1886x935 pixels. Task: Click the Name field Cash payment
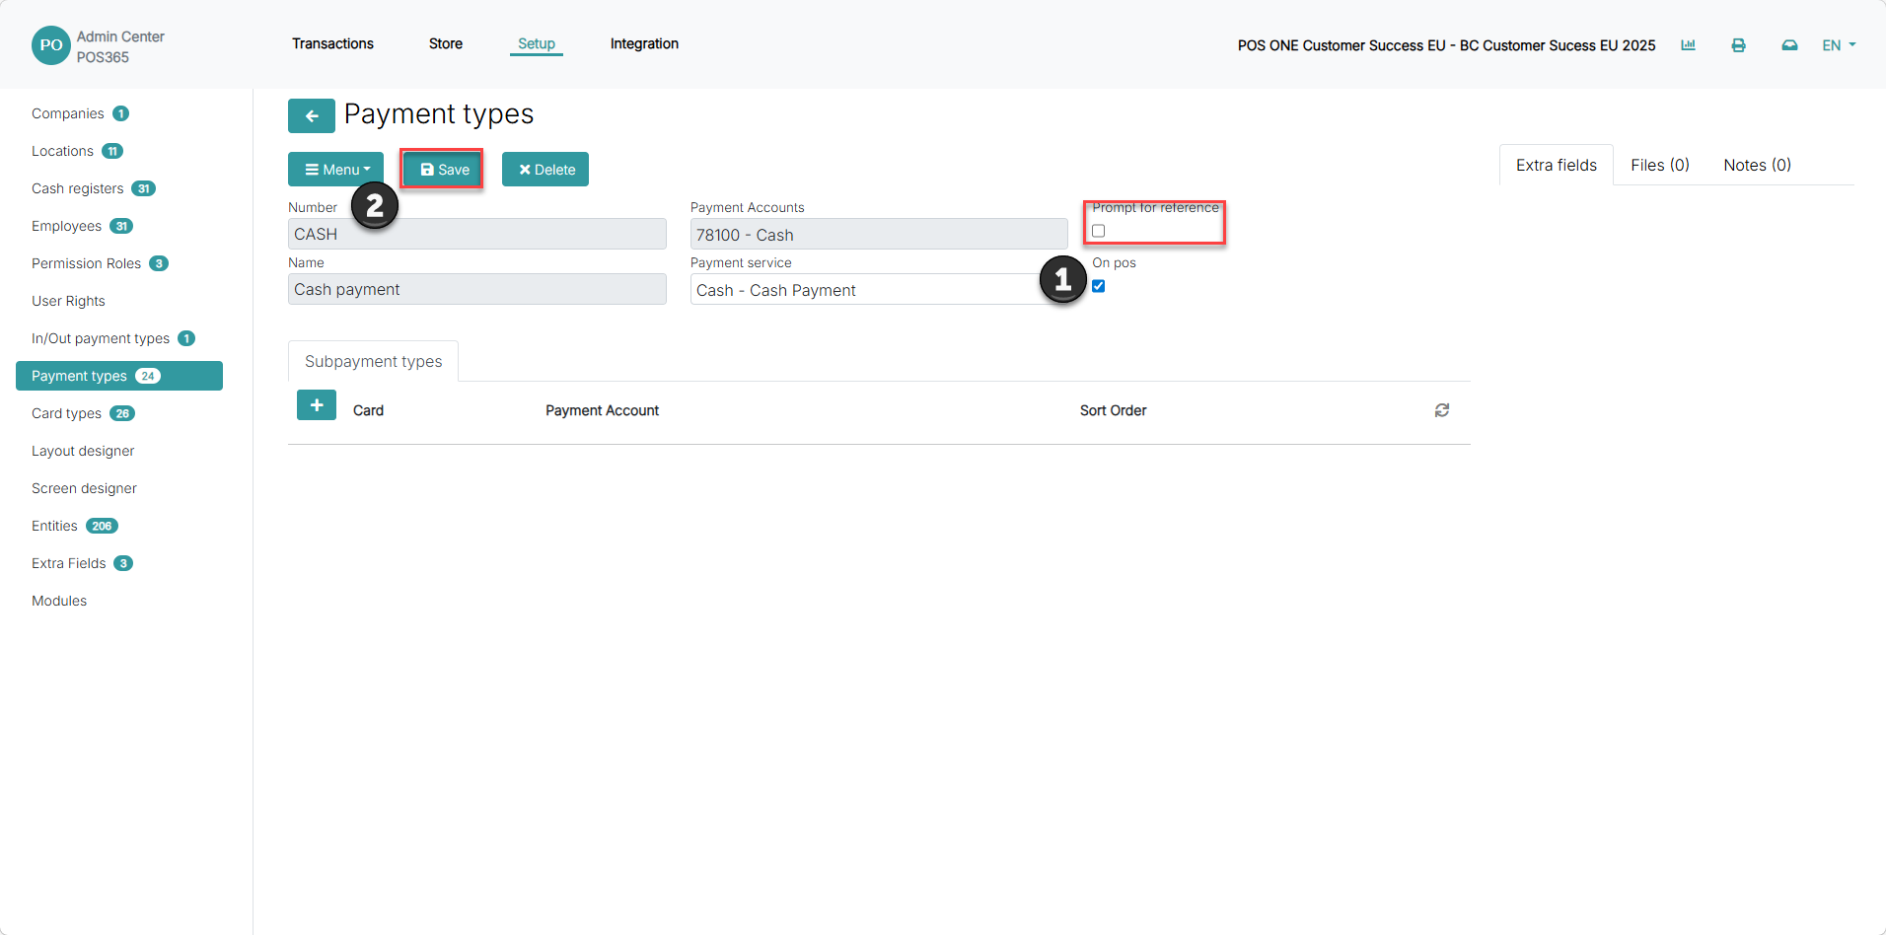[477, 289]
